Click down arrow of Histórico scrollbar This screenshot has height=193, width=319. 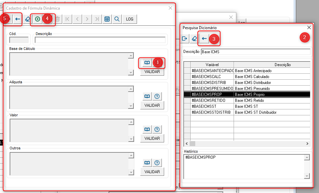pos(307,176)
